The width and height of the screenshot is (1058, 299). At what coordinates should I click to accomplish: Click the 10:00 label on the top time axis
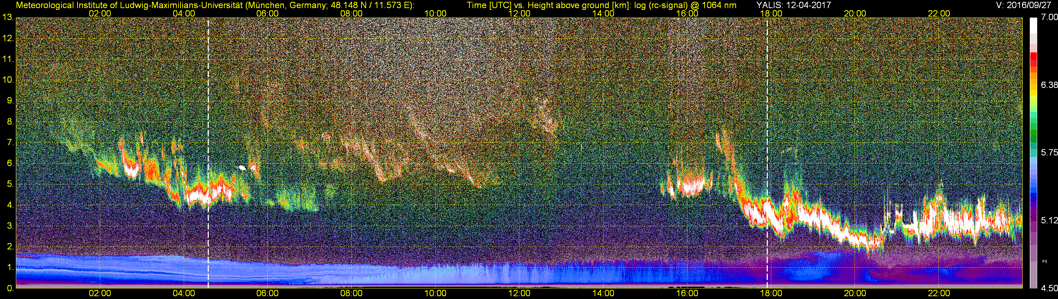point(435,13)
